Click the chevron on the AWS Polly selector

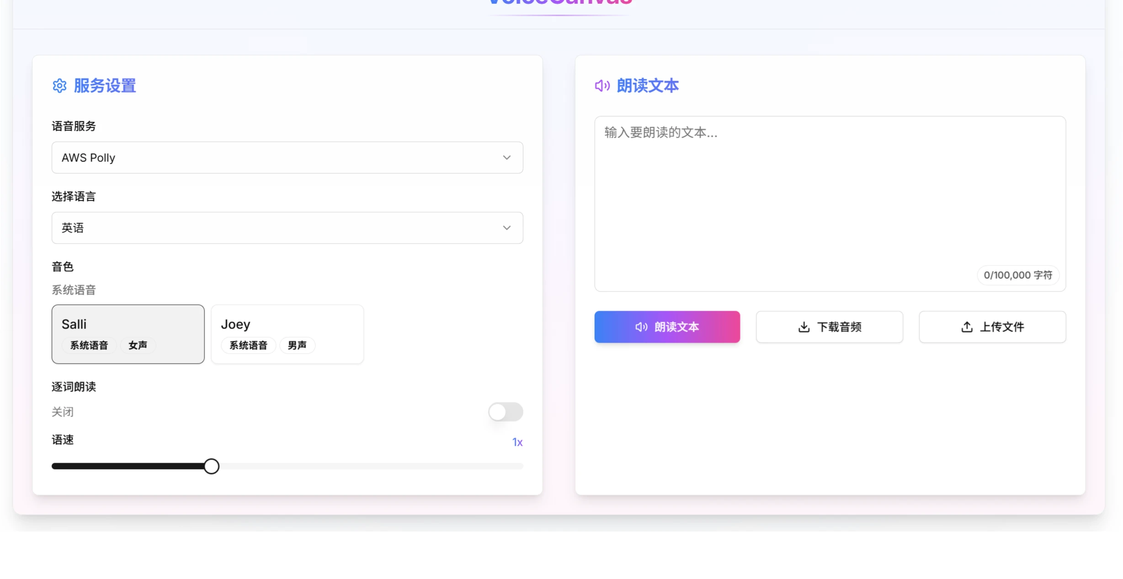pyautogui.click(x=506, y=157)
